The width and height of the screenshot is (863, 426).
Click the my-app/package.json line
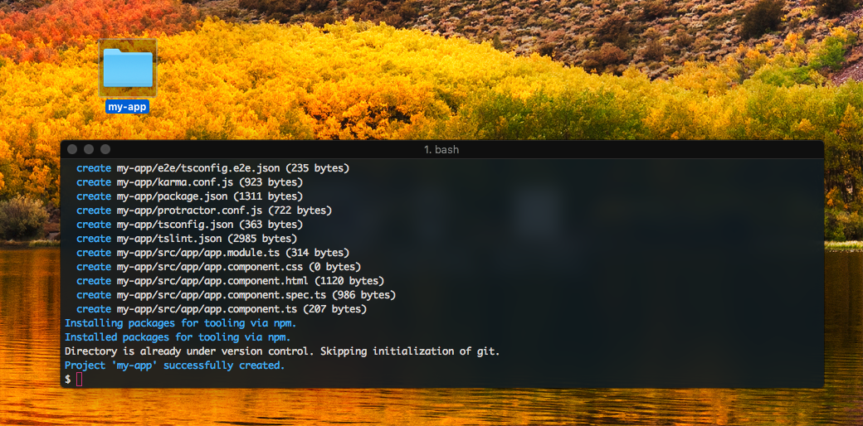pos(189,196)
